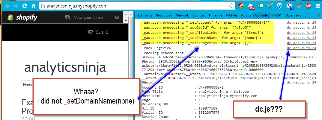Open the phone chat bubble extension
Screen dimensions: 322x120
click(290, 6)
